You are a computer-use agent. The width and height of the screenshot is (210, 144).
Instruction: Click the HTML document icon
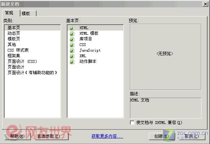point(72,28)
